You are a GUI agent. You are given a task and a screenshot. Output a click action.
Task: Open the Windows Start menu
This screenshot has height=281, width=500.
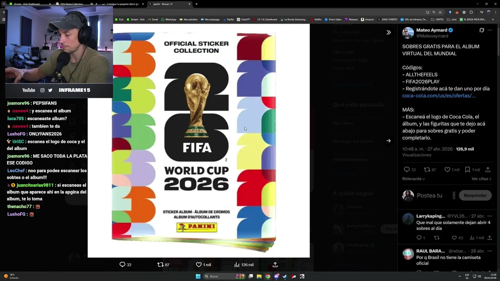[198, 276]
